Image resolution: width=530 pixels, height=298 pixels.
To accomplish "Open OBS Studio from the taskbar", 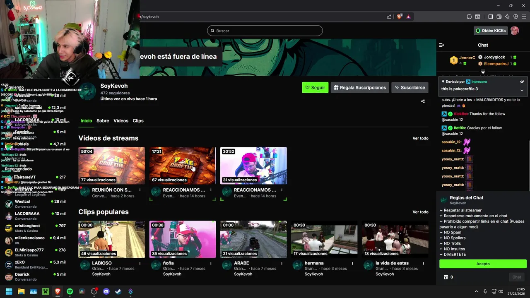I will point(94,291).
